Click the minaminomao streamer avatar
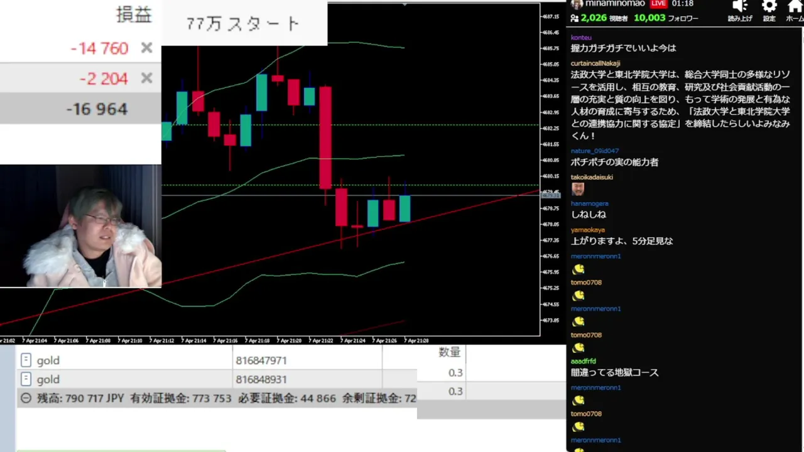Screen dimensions: 804x452 [x=577, y=4]
